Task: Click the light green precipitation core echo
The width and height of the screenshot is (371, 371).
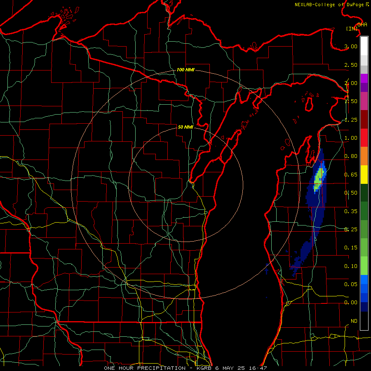Action: pyautogui.click(x=318, y=179)
